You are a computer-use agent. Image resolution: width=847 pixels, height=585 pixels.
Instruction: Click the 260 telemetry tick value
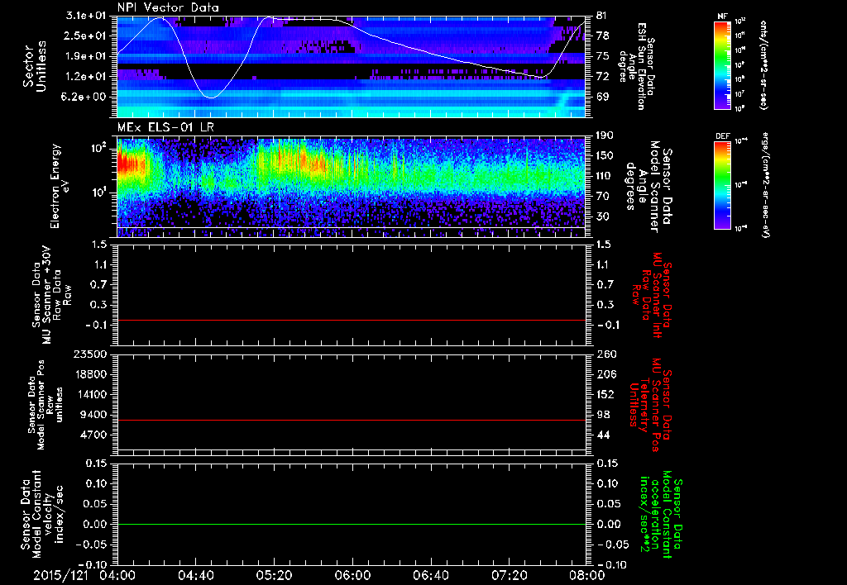(606, 354)
